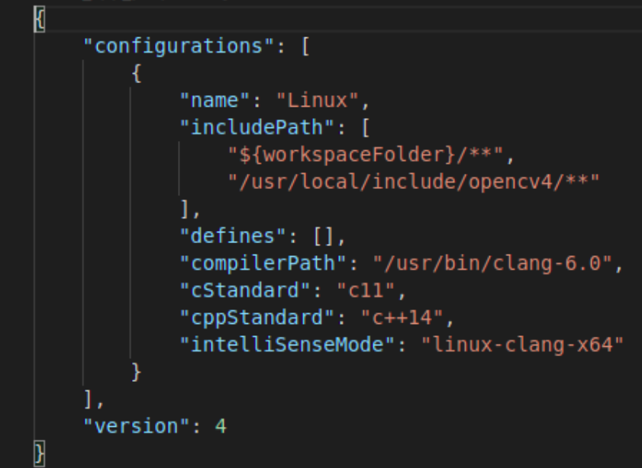Click the opening bracket after "configurations"
This screenshot has width=642, height=468.
(x=305, y=46)
